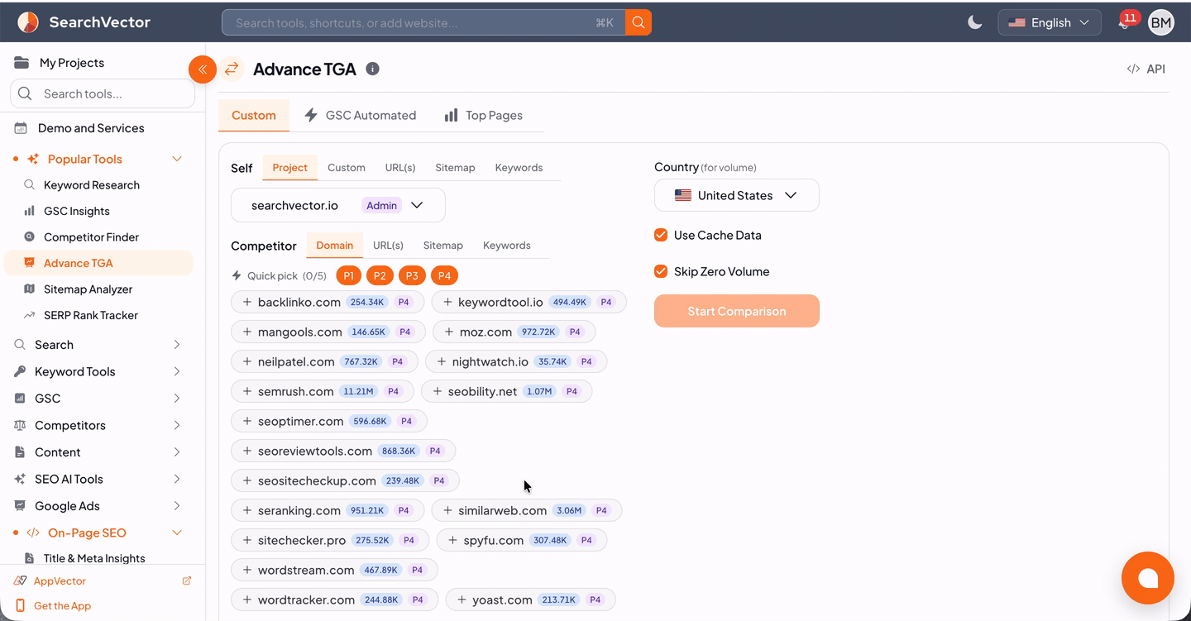The height and width of the screenshot is (621, 1191).
Task: Click the Start Comparison button
Action: pos(737,311)
